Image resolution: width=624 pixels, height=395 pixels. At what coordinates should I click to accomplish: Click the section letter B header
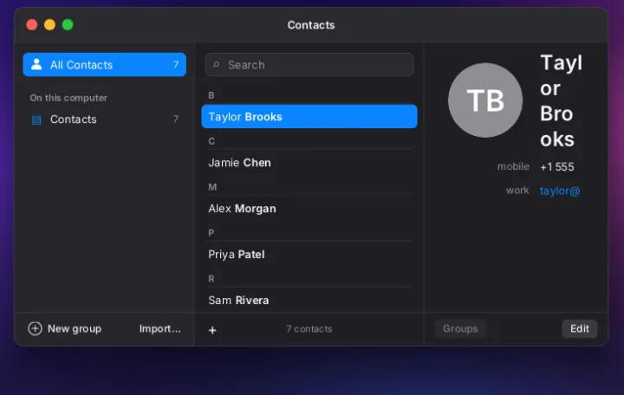211,95
